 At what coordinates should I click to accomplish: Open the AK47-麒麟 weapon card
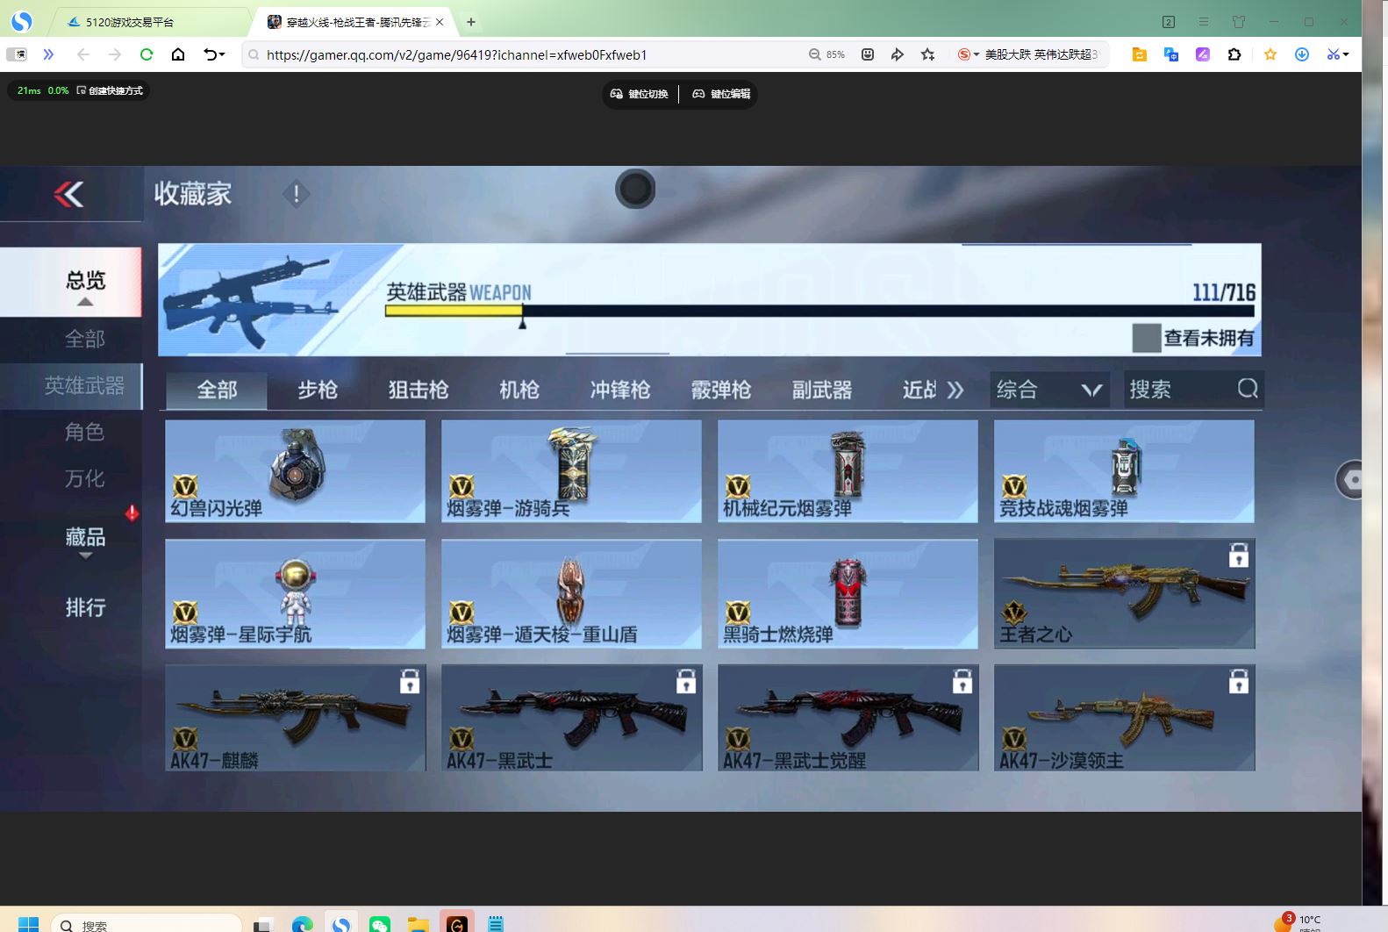click(x=295, y=718)
